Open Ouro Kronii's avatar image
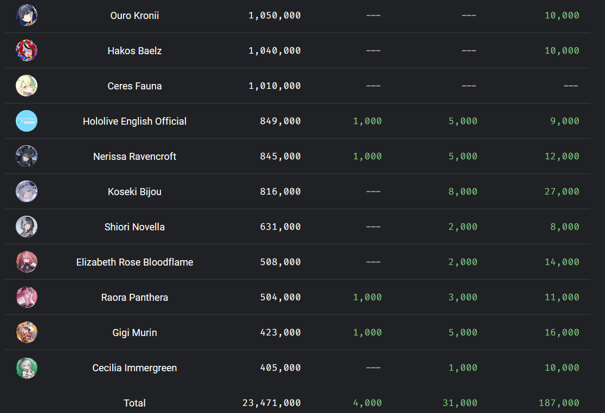Viewport: 605px width, 413px height. (27, 15)
